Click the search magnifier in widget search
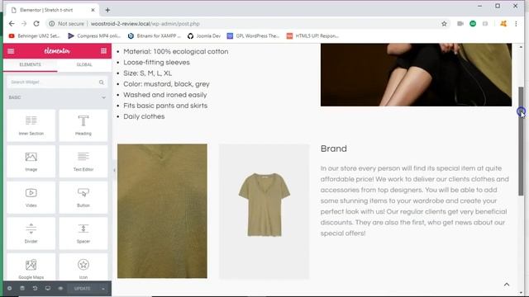The image size is (529, 297). (101, 82)
